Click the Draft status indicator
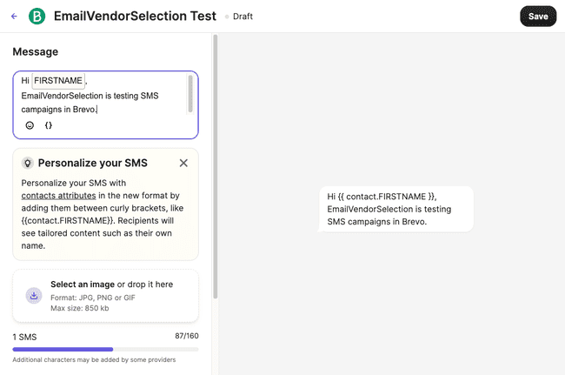The image size is (565, 375). (x=243, y=17)
